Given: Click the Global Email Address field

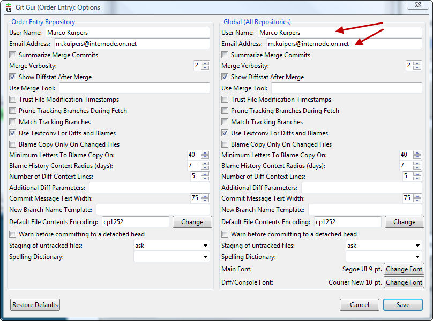Looking at the screenshot, I should [344, 44].
